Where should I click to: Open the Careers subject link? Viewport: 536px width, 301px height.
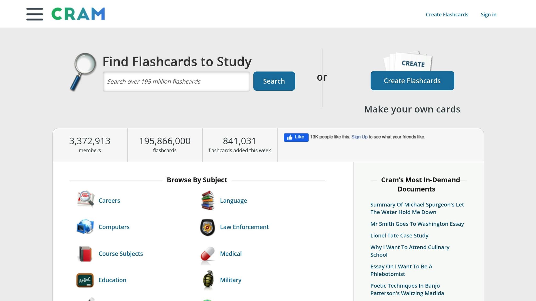coord(109,201)
